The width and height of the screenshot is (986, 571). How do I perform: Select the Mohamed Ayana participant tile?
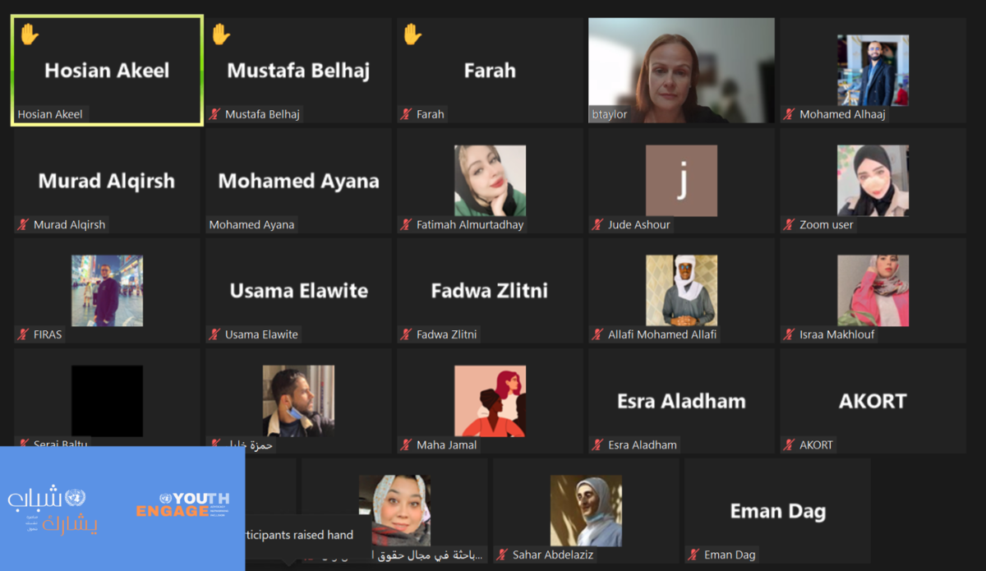point(298,181)
